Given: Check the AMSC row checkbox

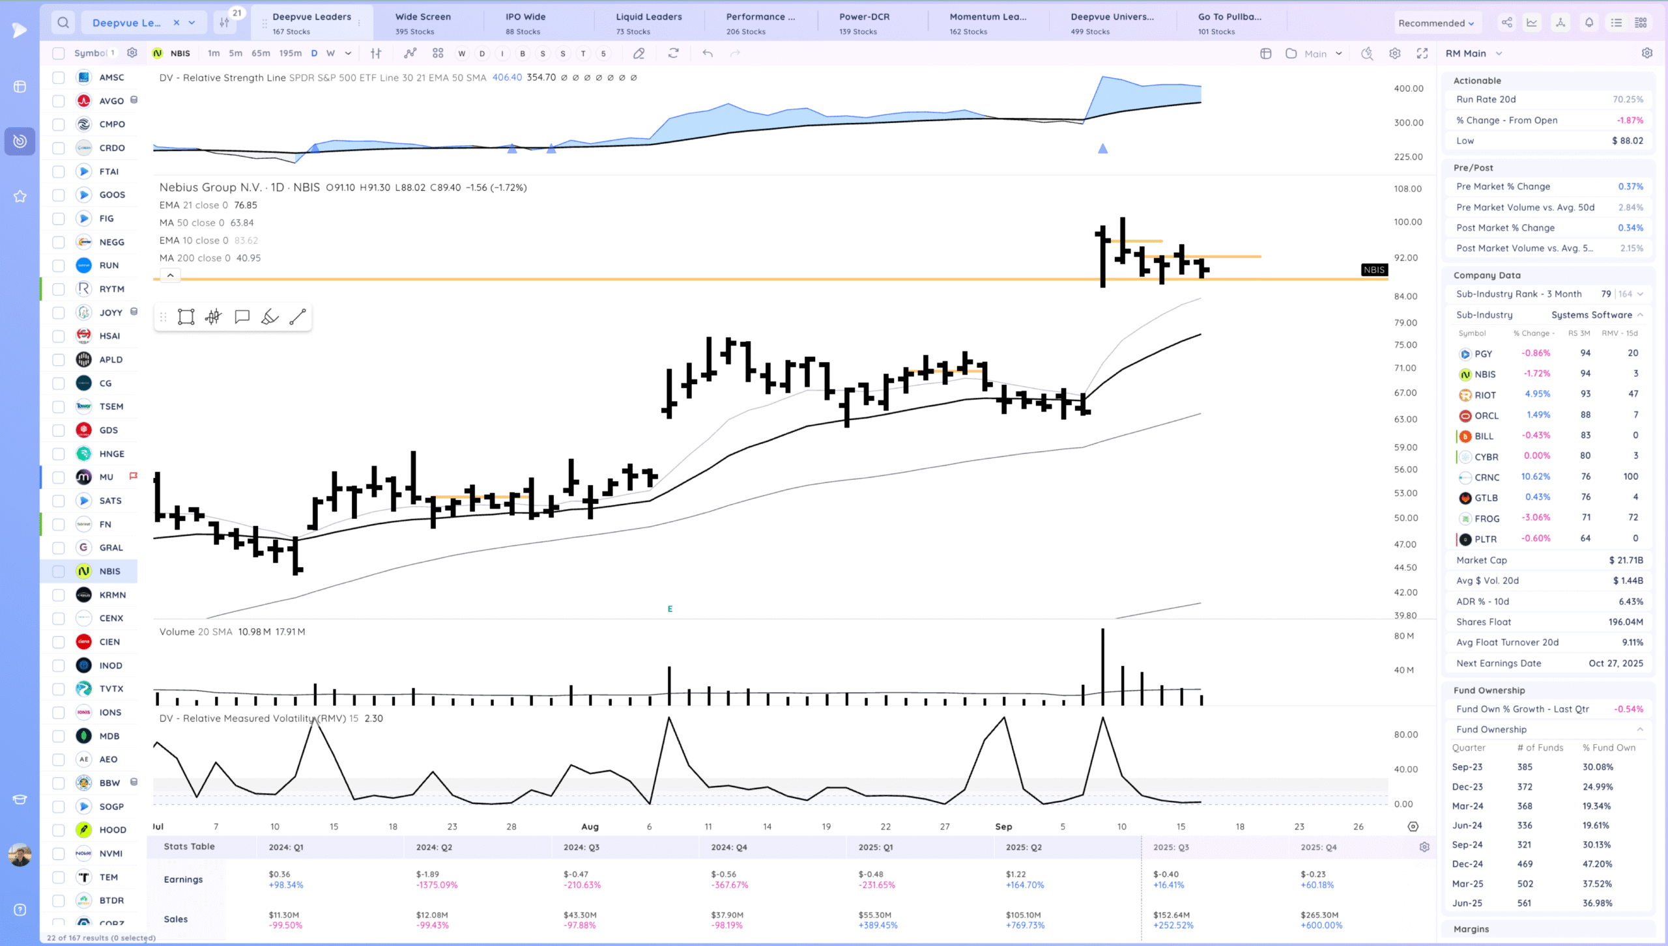Looking at the screenshot, I should (59, 77).
